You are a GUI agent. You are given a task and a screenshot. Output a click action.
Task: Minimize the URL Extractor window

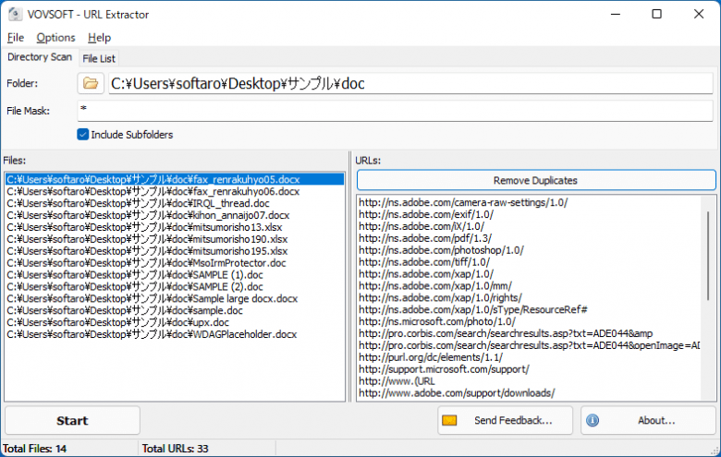[x=616, y=14]
